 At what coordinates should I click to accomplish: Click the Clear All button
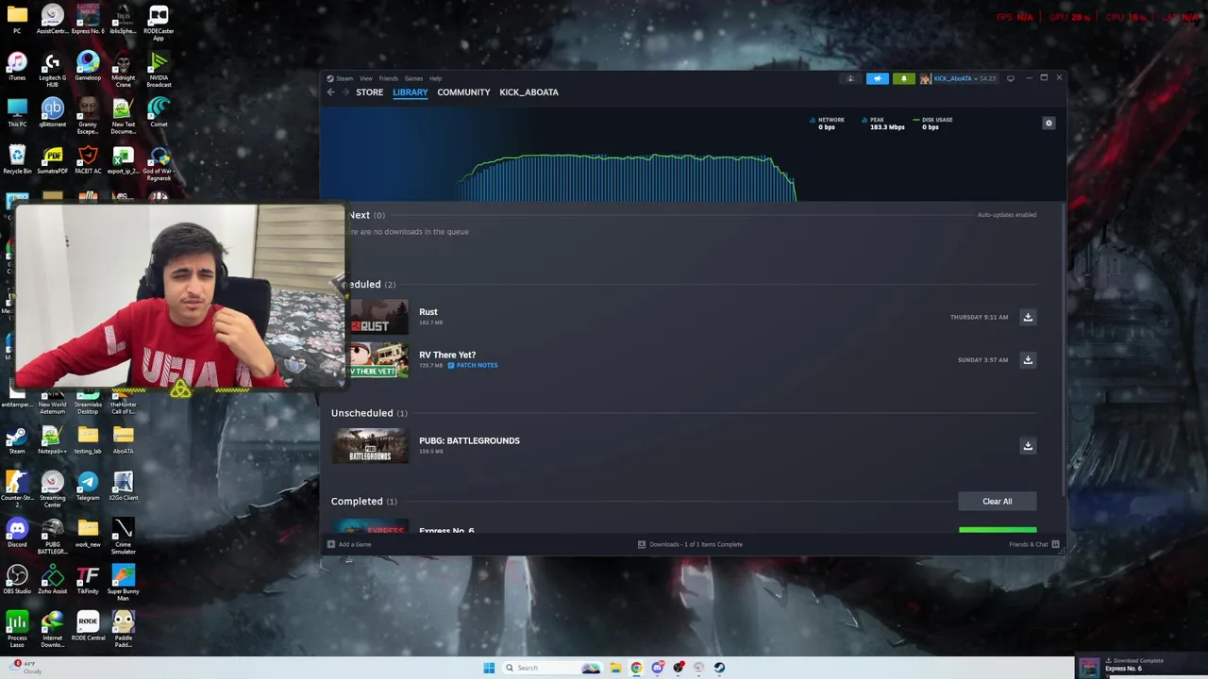pyautogui.click(x=998, y=502)
